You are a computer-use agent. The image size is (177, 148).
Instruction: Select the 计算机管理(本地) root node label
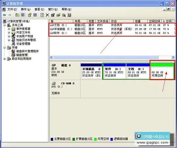[18, 21]
